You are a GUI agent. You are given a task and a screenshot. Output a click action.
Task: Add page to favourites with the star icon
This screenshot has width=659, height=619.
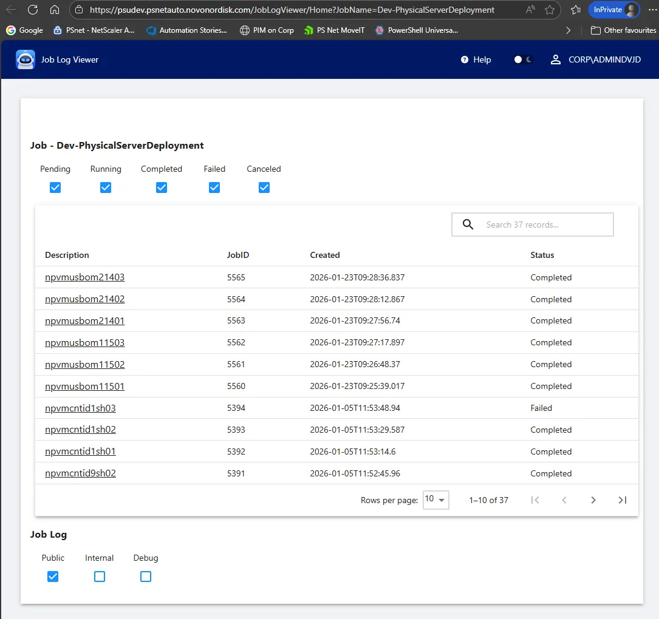click(550, 10)
